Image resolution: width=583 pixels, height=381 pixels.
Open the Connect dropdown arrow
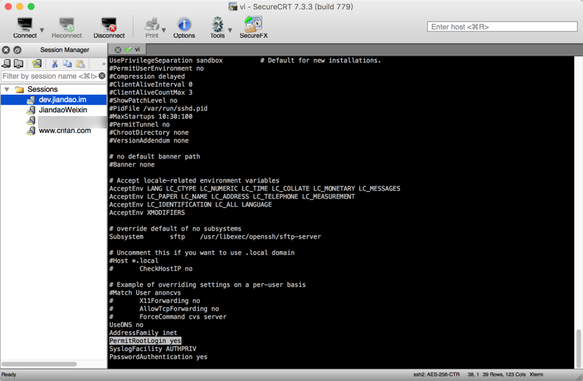tap(42, 30)
